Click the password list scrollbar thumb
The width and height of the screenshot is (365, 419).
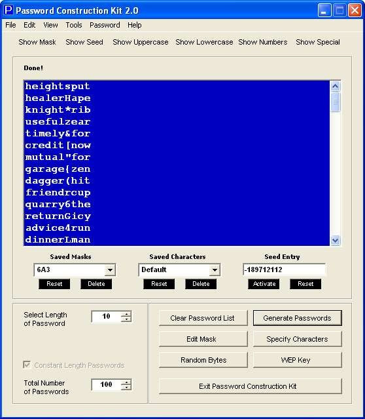(x=335, y=102)
